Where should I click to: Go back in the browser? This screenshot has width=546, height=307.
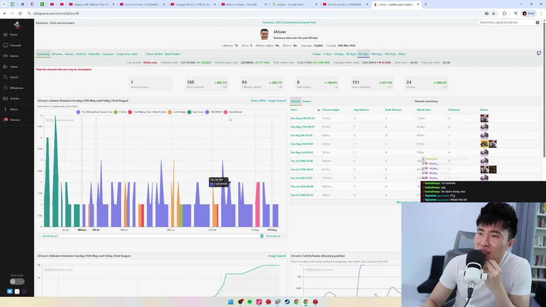pyautogui.click(x=5, y=13)
